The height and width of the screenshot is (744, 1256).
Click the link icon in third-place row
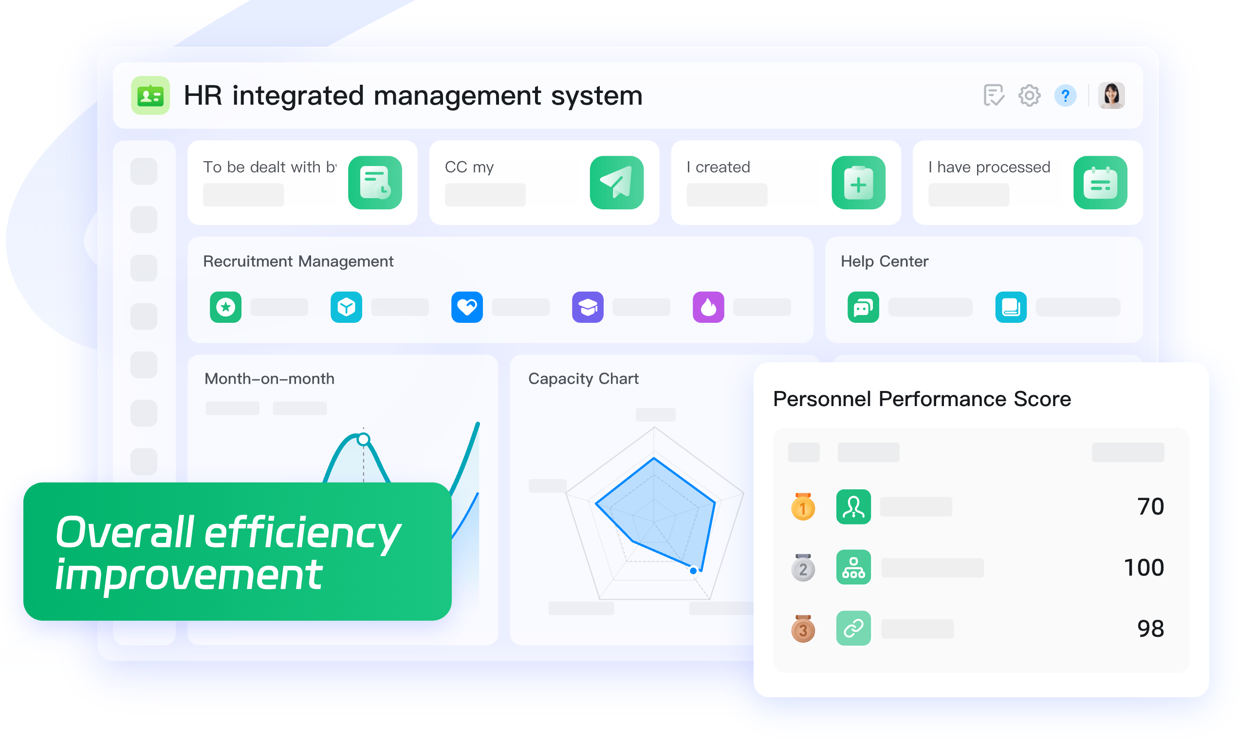click(853, 628)
